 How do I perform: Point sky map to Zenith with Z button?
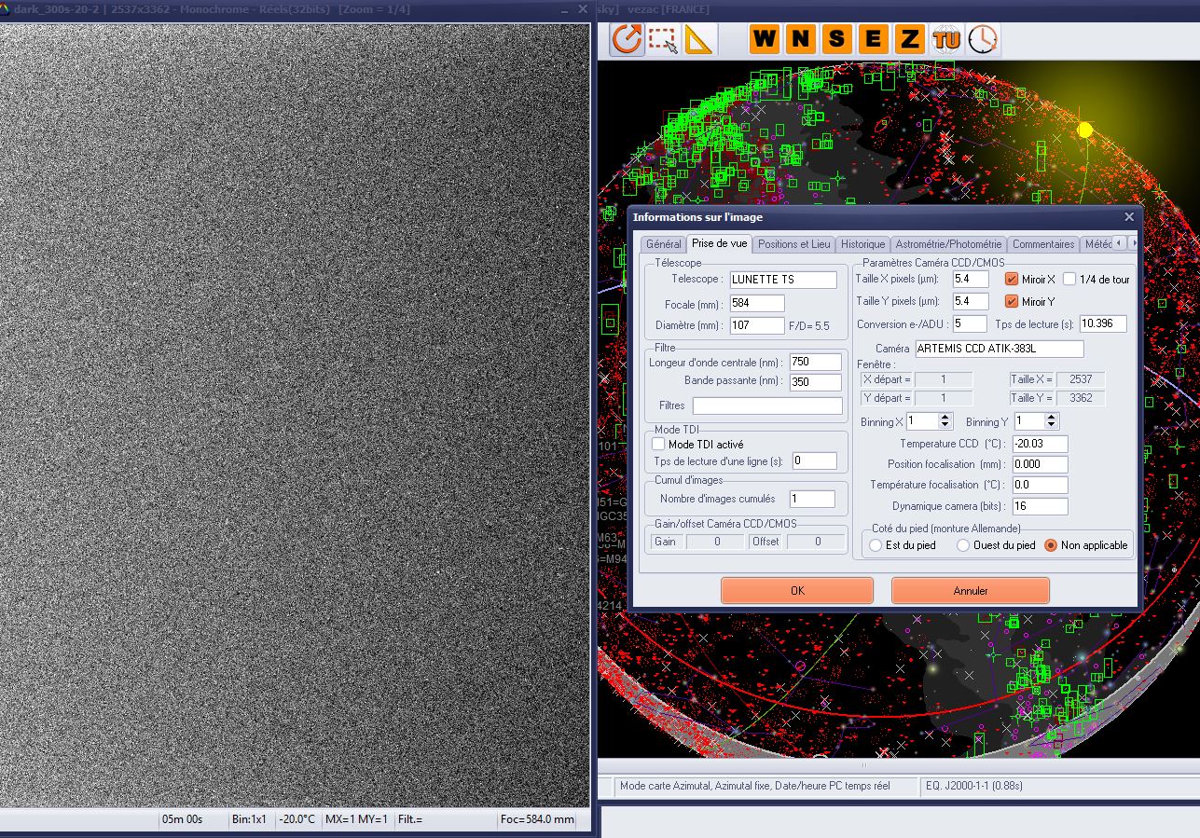[x=909, y=39]
